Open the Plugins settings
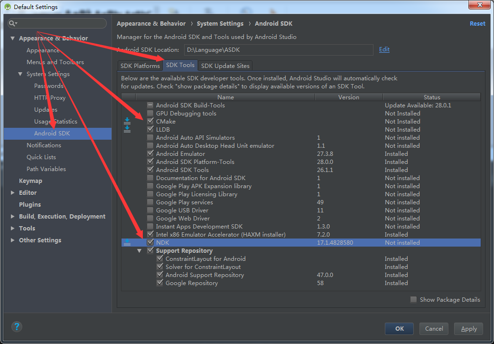 pyautogui.click(x=30, y=205)
